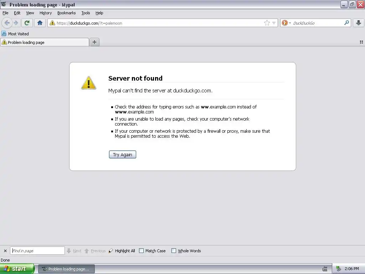Open the Home page icon
Viewport: 365px width, 274px height.
click(x=40, y=23)
